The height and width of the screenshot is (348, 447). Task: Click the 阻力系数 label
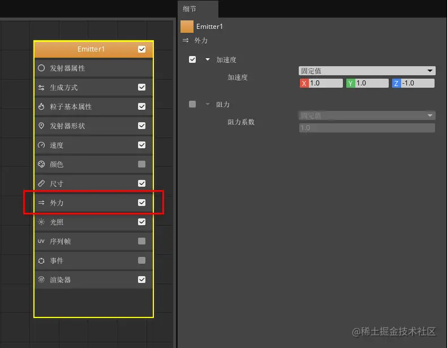click(x=241, y=122)
